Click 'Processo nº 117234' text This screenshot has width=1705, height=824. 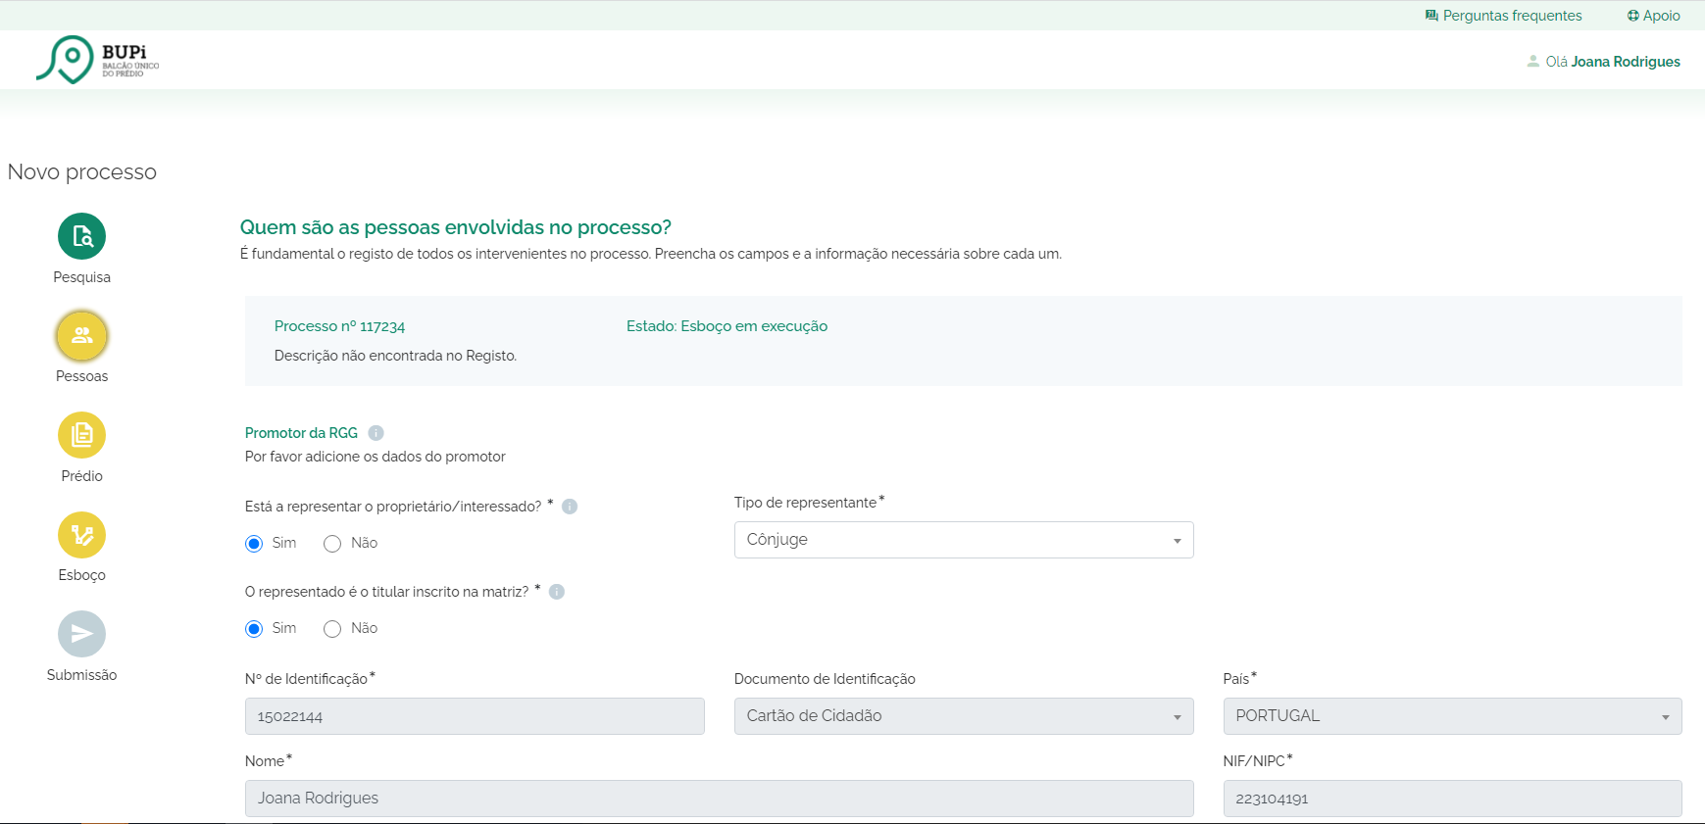point(339,326)
